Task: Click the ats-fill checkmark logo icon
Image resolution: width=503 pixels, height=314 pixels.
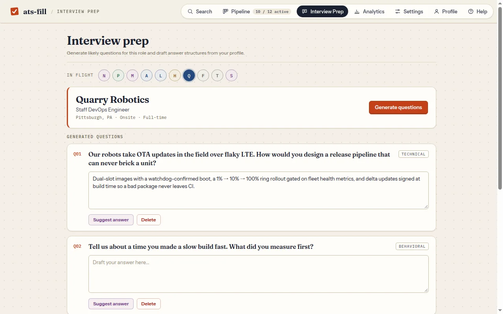Action: coord(15,11)
